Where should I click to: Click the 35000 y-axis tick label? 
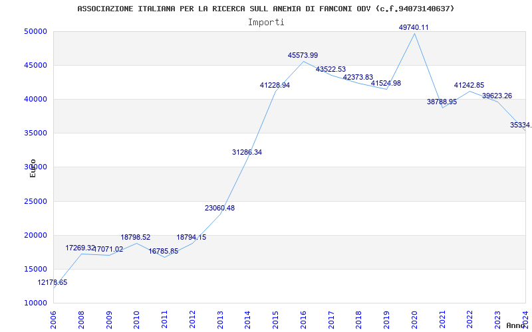tap(35, 133)
